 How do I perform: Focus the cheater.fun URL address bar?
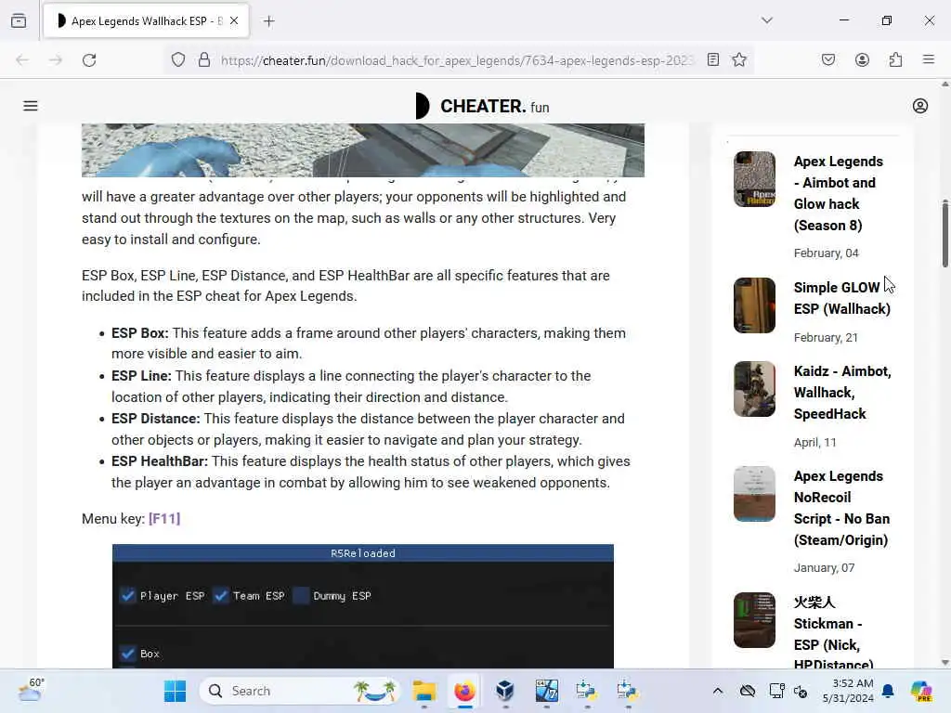(456, 60)
